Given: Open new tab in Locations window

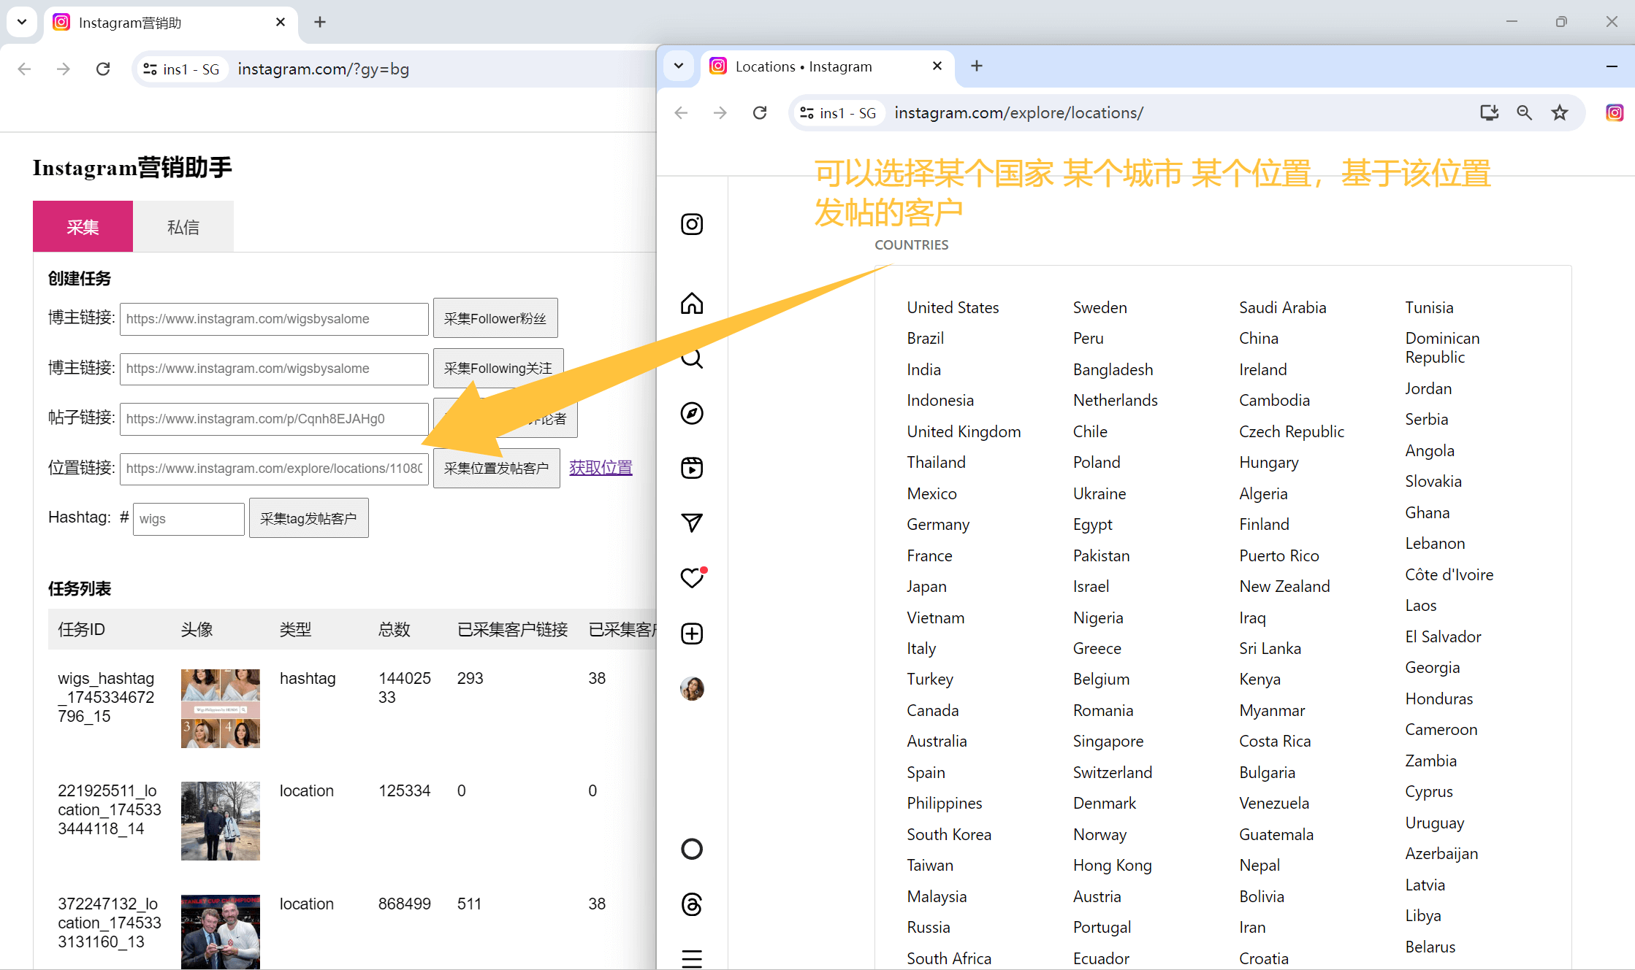Looking at the screenshot, I should click(x=977, y=66).
